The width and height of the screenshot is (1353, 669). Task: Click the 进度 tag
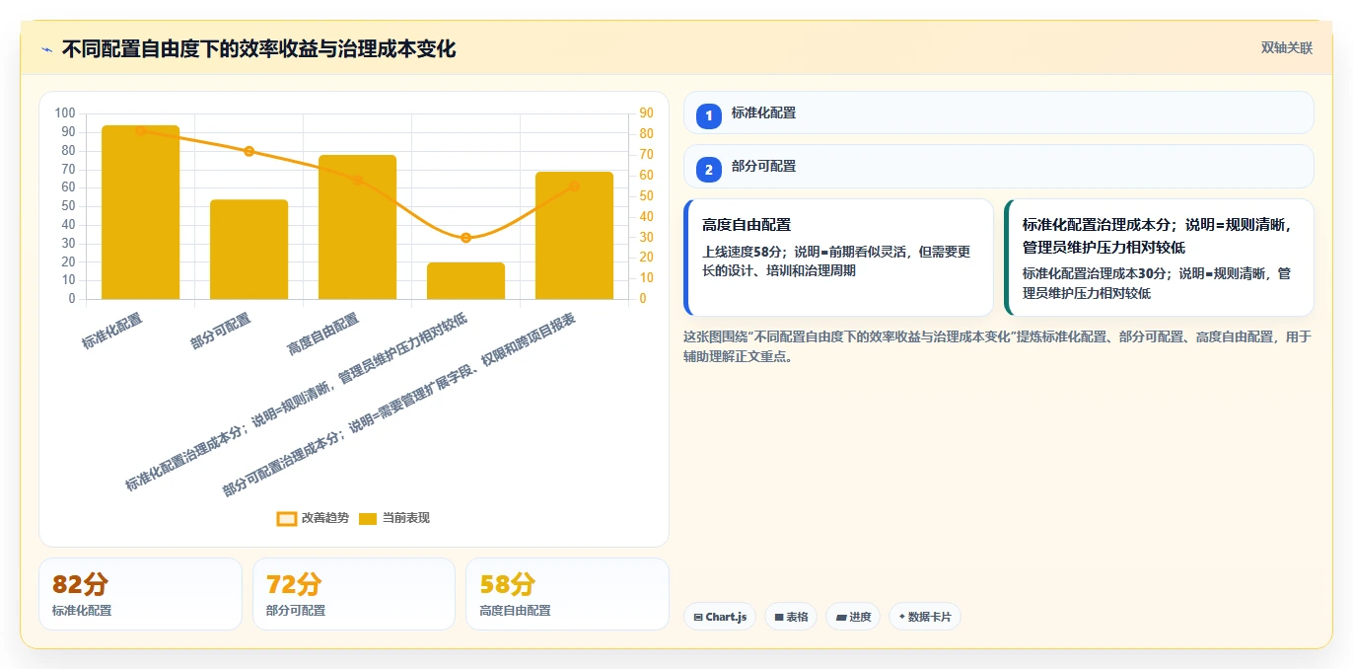click(853, 617)
